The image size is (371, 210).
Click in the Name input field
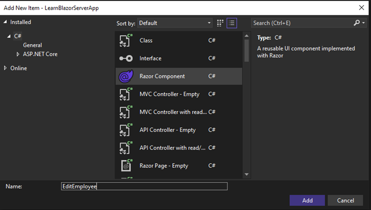pos(144,186)
